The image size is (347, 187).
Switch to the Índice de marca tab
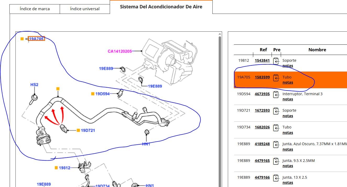point(35,9)
